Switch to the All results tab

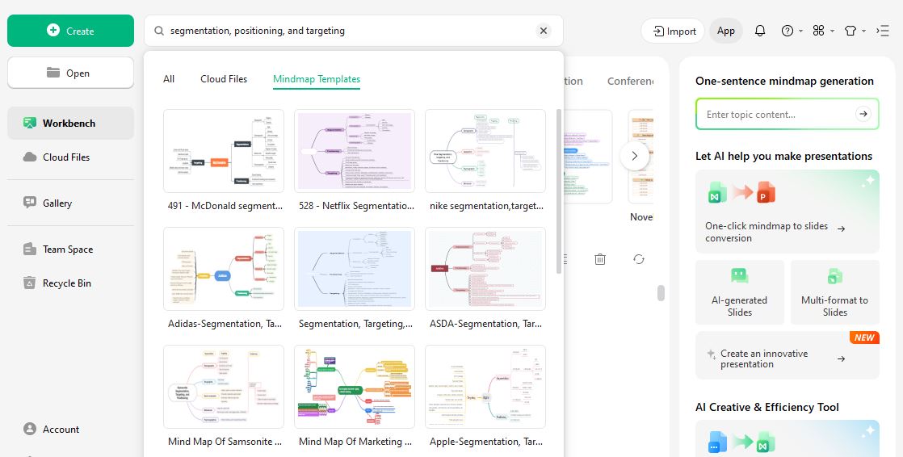tap(169, 79)
